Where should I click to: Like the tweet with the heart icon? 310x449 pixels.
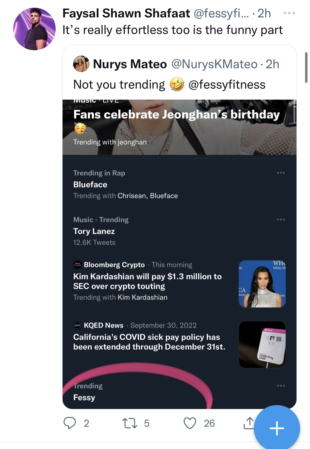click(190, 423)
